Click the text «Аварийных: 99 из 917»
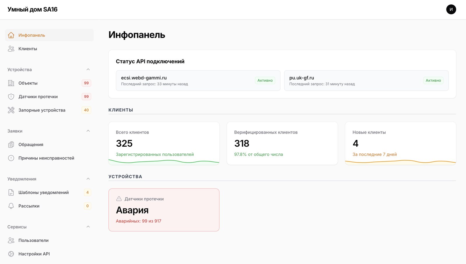This screenshot has width=466, height=264. 139,221
